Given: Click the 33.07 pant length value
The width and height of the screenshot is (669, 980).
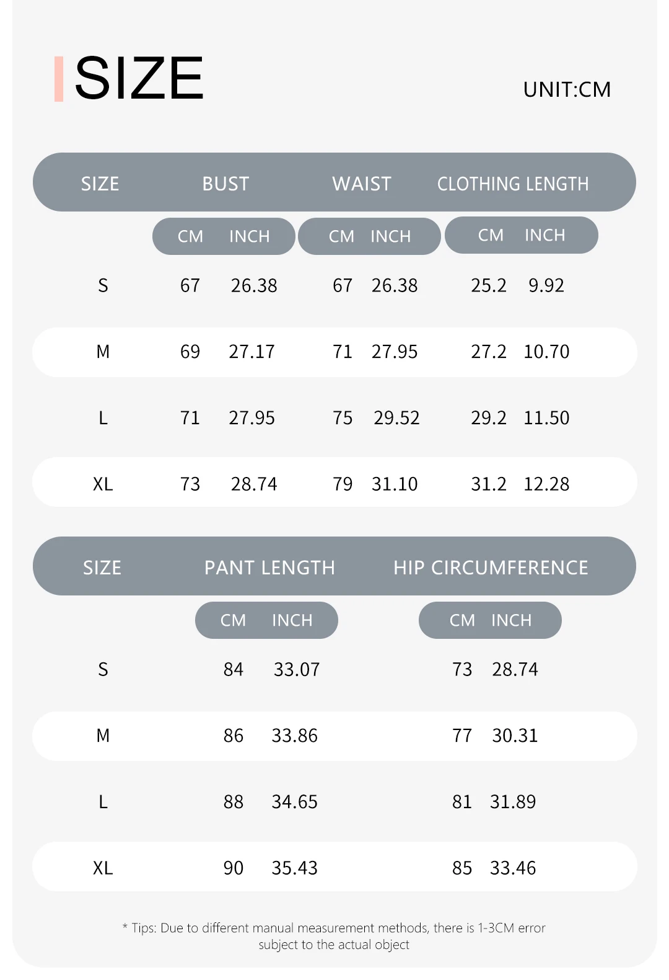Looking at the screenshot, I should pyautogui.click(x=297, y=669).
